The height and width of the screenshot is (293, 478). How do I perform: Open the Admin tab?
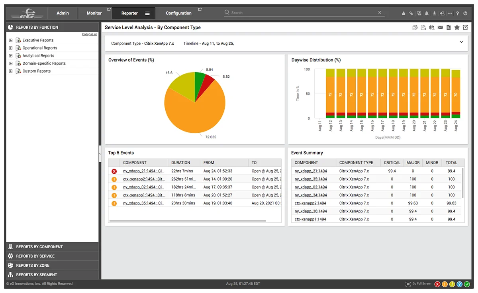63,13
